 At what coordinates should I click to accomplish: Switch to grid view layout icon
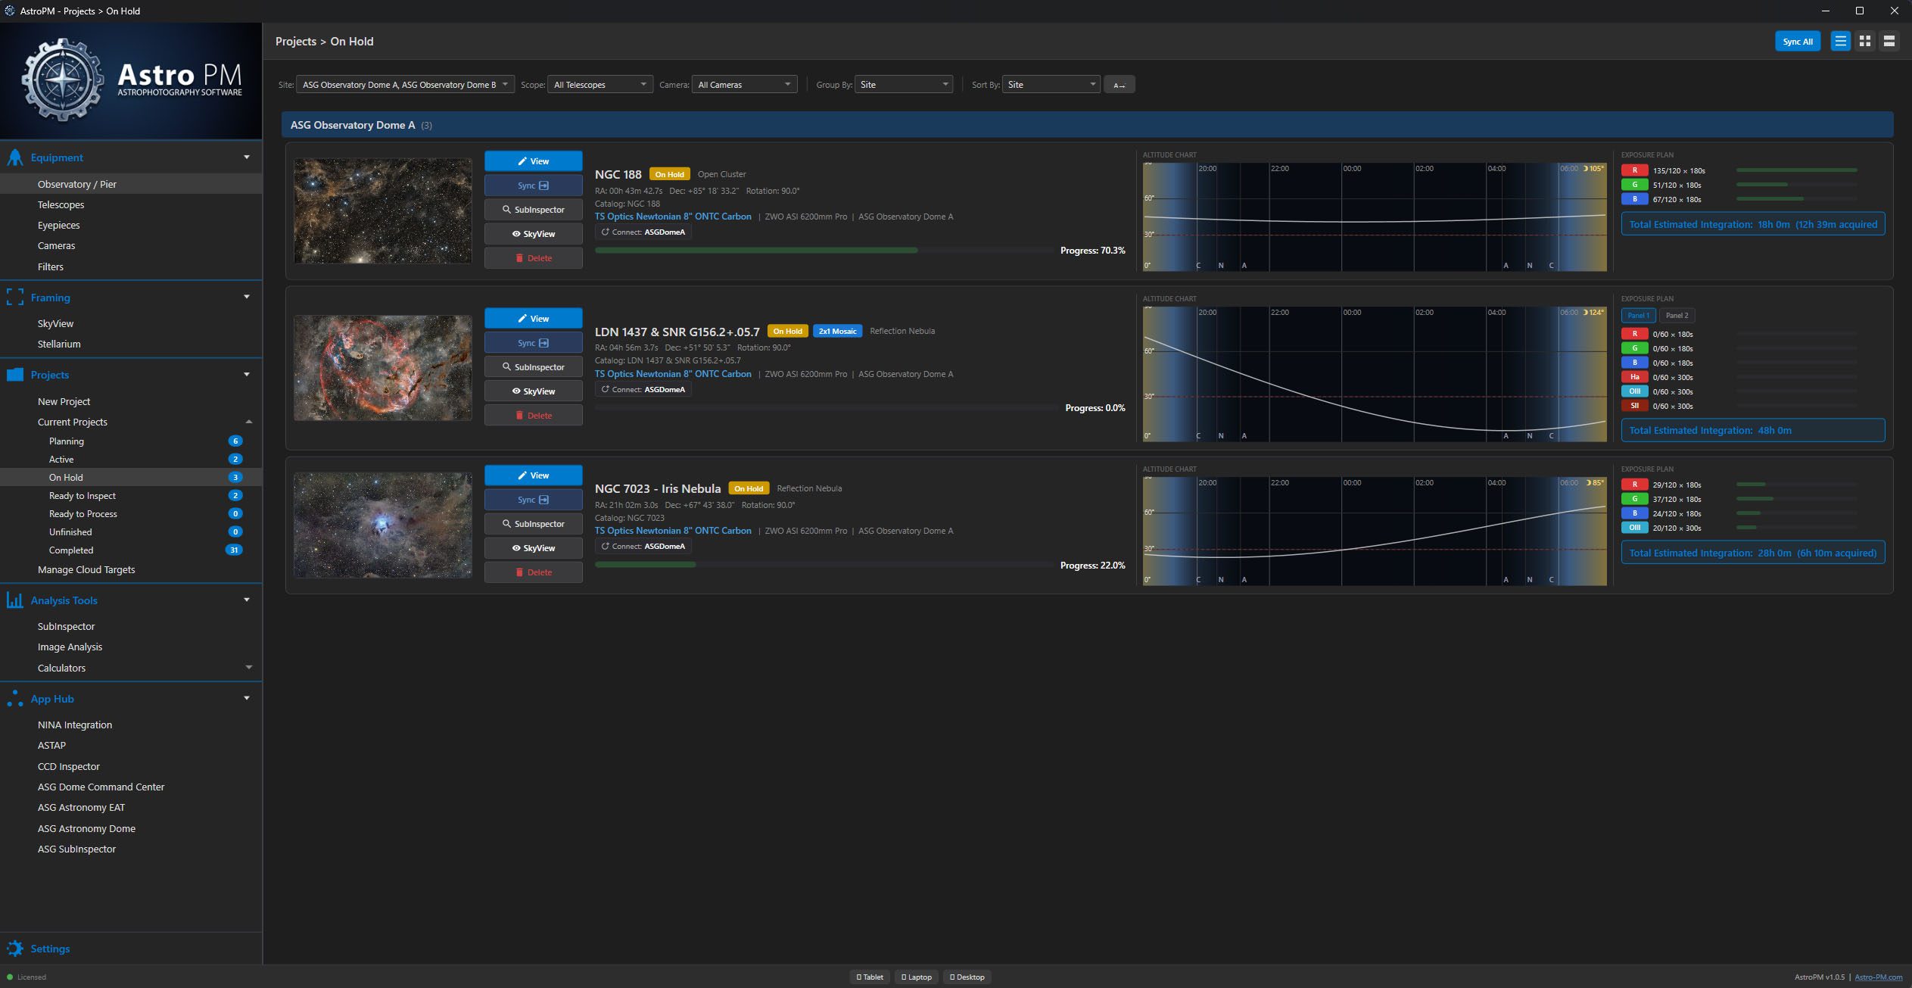coord(1865,42)
